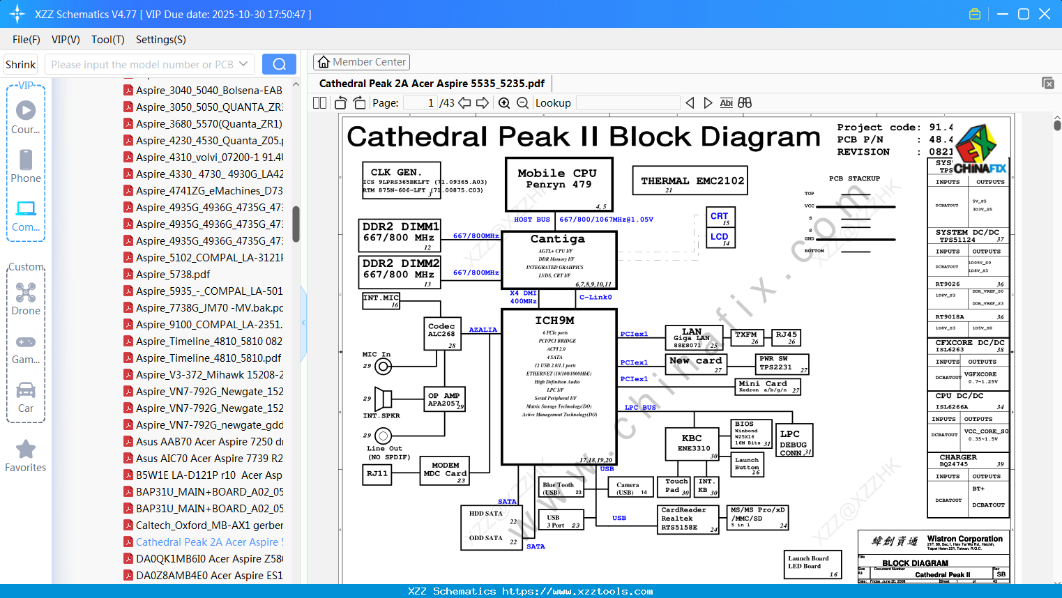The height and width of the screenshot is (598, 1062).
Task: Go to previous page arrow
Action: pos(464,103)
